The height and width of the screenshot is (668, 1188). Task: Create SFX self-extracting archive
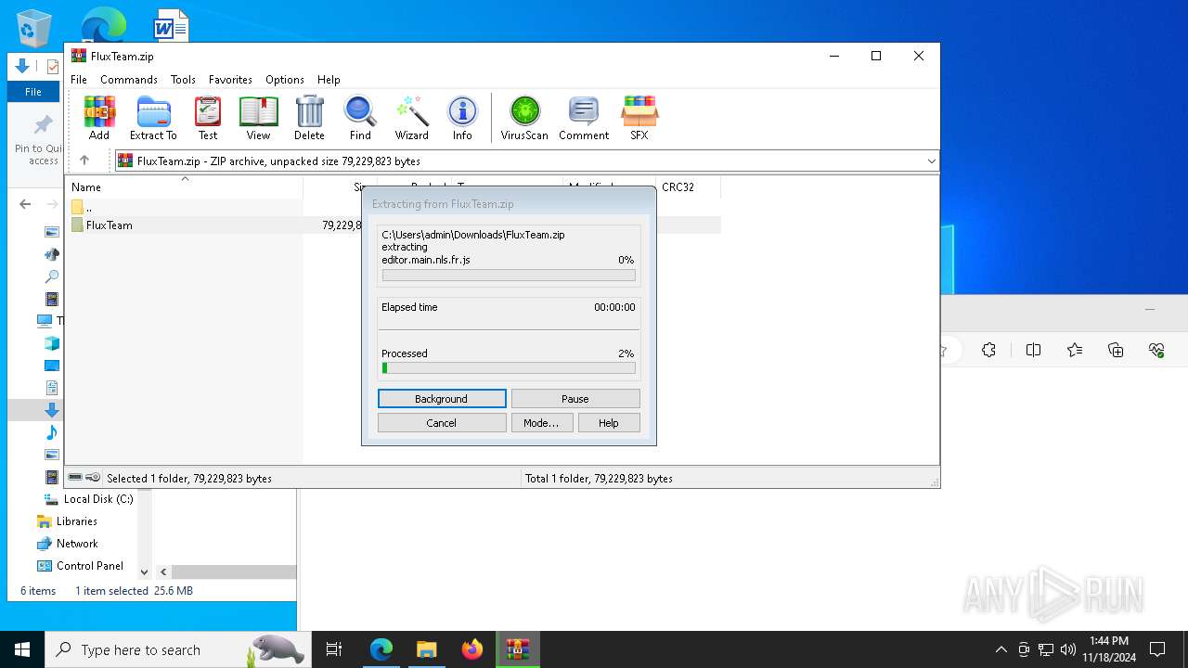coord(639,118)
